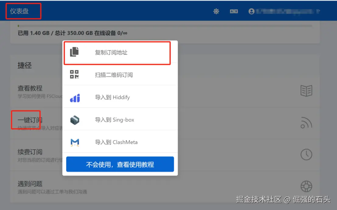The image size is (337, 210).
Task: Select 导入到 ClashMeta entry
Action: [x=120, y=142]
